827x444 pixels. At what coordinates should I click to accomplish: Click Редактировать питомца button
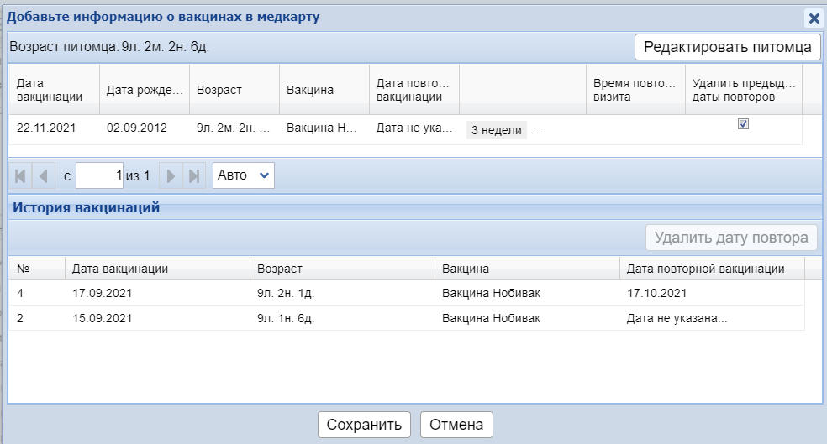[x=728, y=47]
